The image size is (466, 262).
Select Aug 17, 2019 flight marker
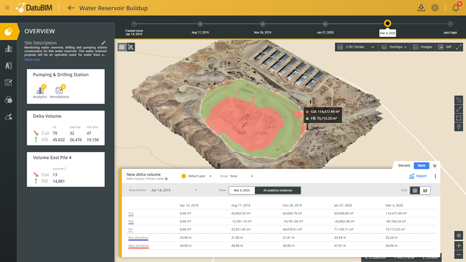(x=200, y=24)
